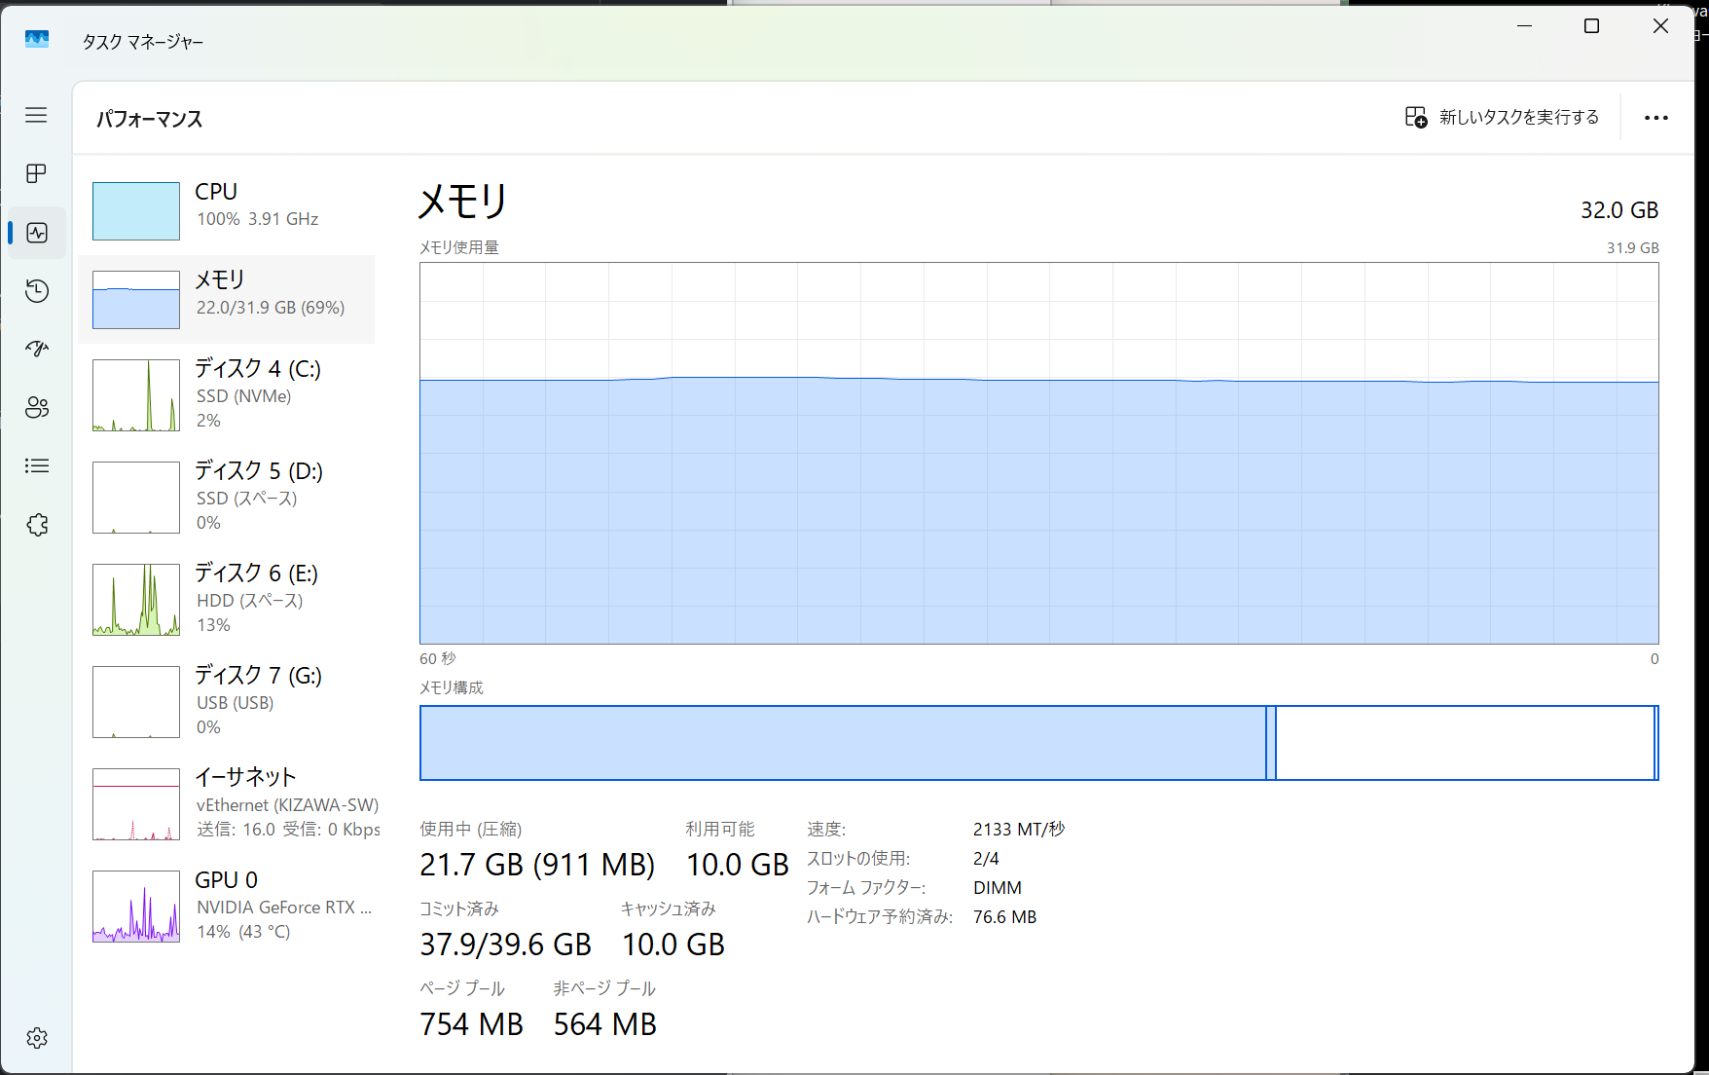Screen dimensions: 1709x1075
Task: Click the 21.7 GB (911 MB) in-use value
Action: tap(537, 865)
